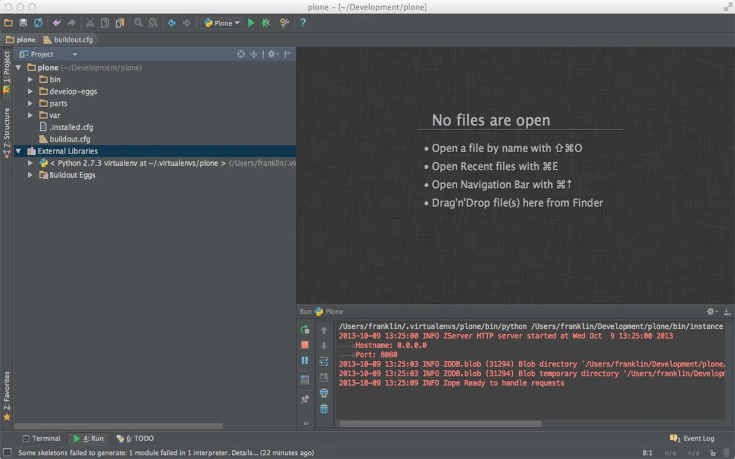
Task: Click the 8:1 caret position indicator
Action: 647,452
